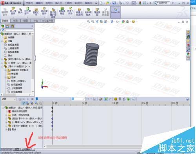Click the Save Animation icon in timeline toolbar
Viewport: 196px width, 154px height.
pos(94,99)
